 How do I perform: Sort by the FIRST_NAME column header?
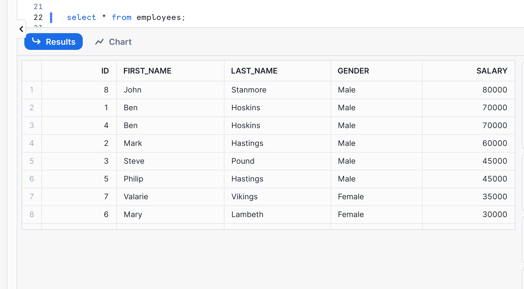pos(170,71)
